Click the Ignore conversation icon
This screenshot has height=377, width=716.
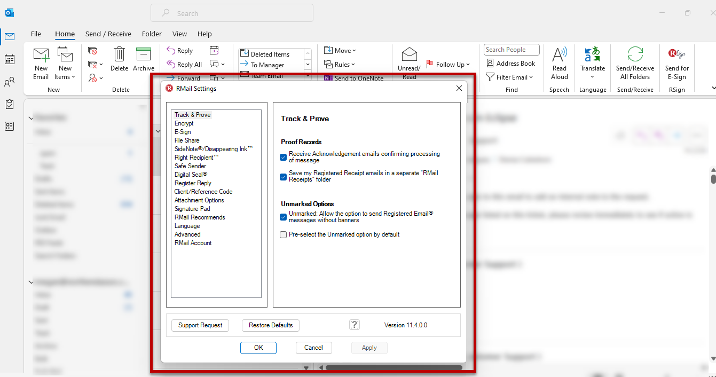click(x=93, y=51)
